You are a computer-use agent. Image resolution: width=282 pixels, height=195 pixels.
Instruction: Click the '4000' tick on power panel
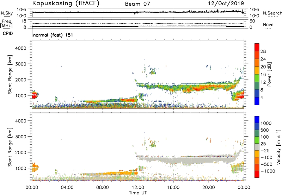coord(20,48)
